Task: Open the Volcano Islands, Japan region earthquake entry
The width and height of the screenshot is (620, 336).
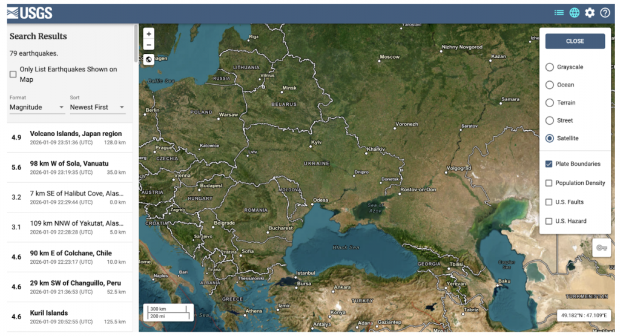Action: pyautogui.click(x=69, y=137)
